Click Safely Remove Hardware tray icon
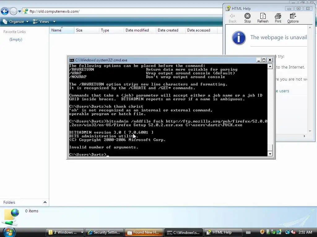 click(274, 232)
